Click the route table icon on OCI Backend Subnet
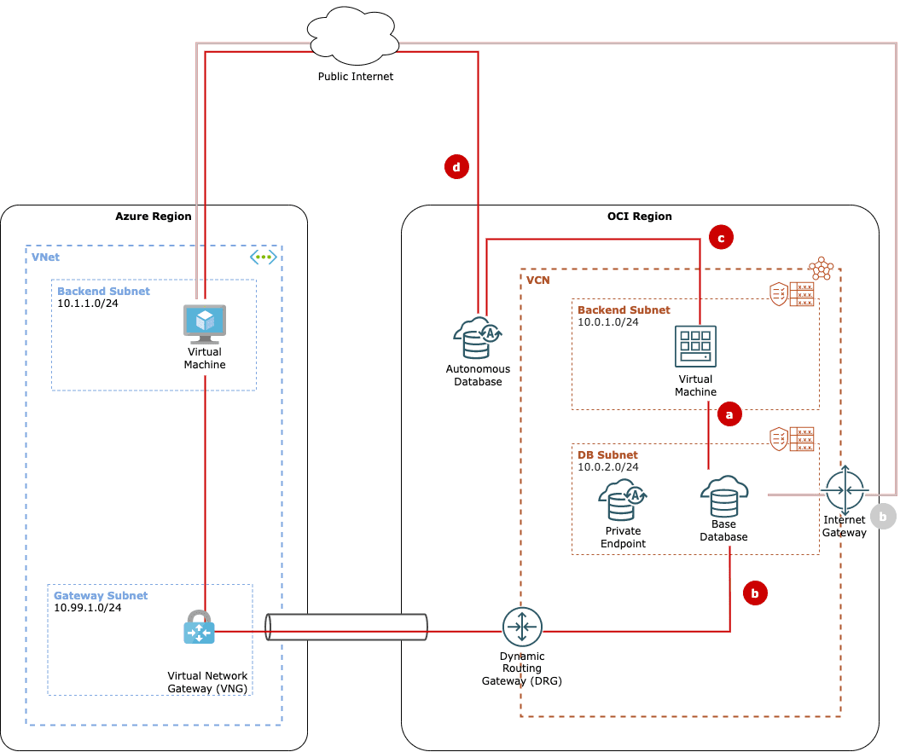The image size is (900, 752). 802,293
